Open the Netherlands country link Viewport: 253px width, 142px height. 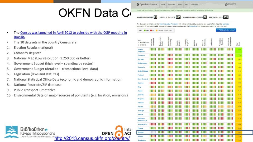click(142, 63)
